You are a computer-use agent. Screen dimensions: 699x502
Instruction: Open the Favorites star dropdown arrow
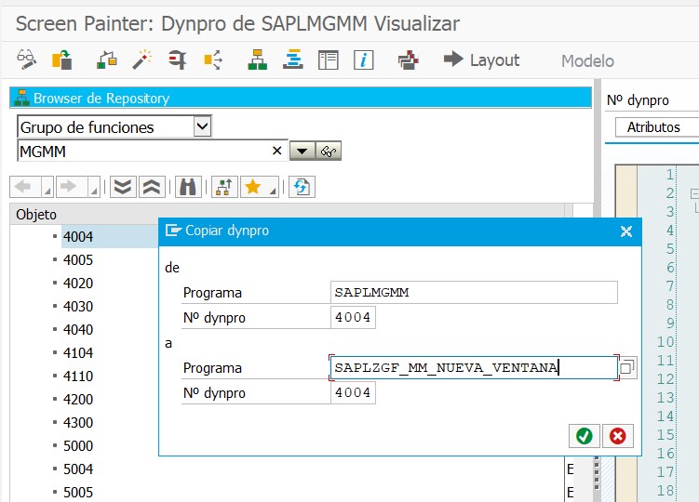tap(273, 187)
